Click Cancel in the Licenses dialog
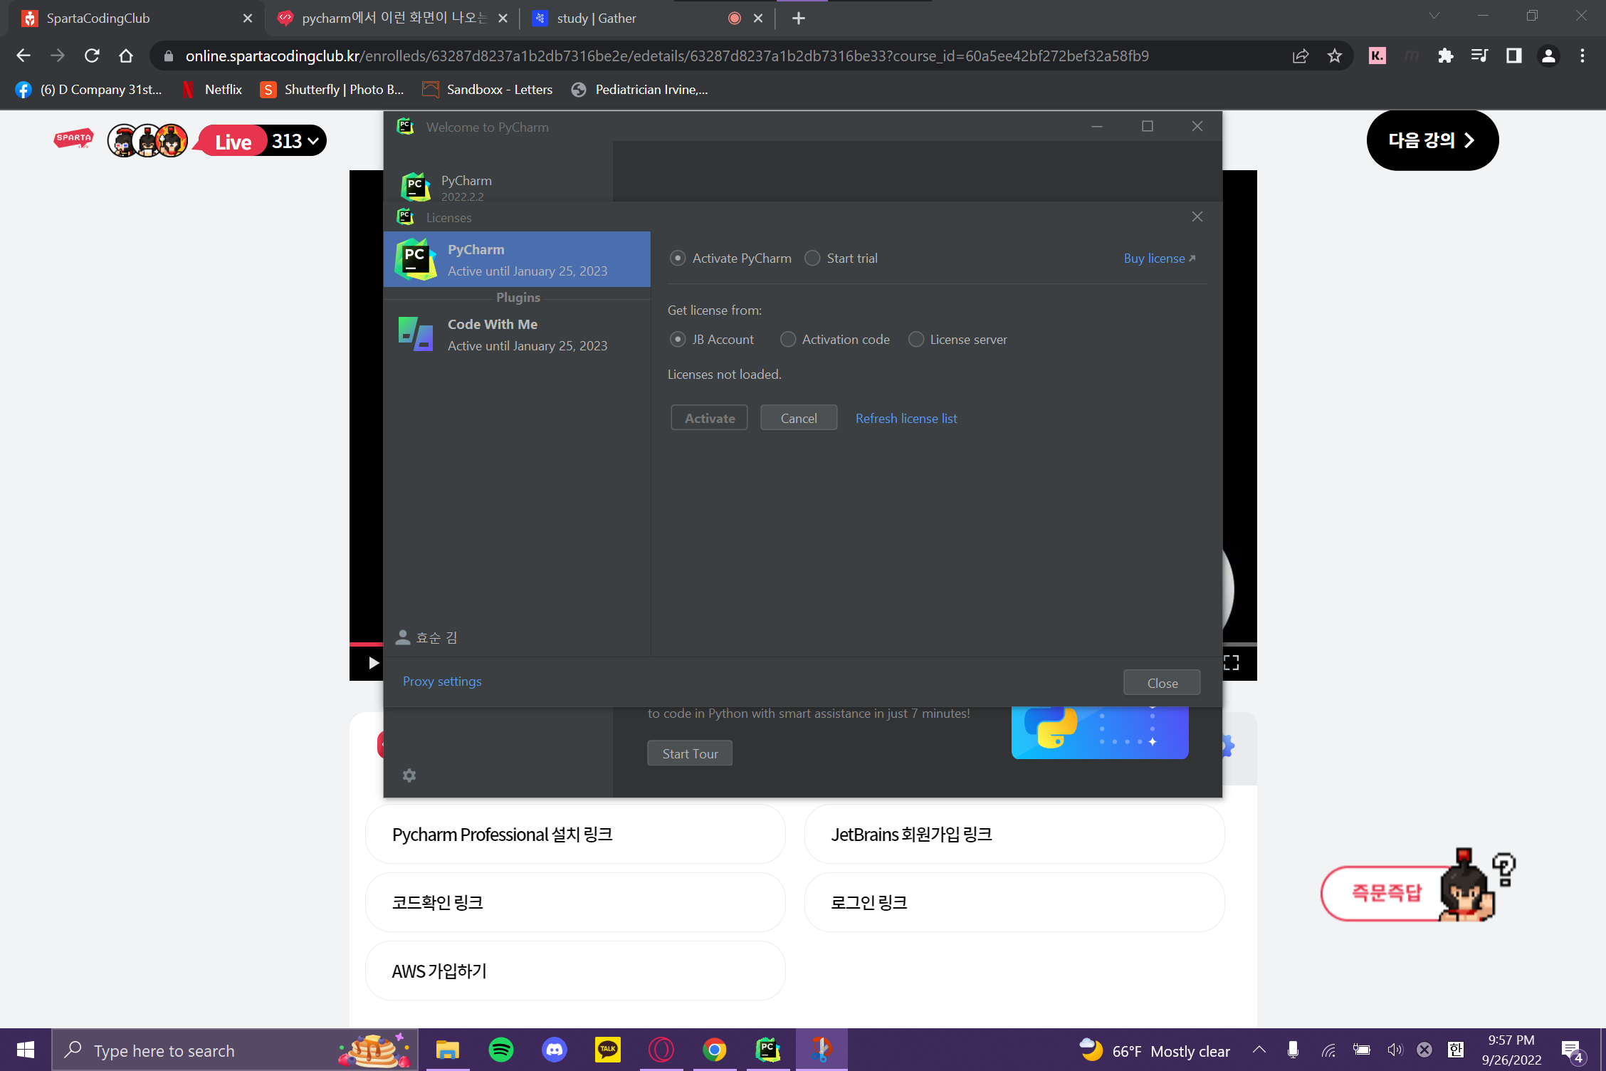The image size is (1606, 1071). (799, 418)
